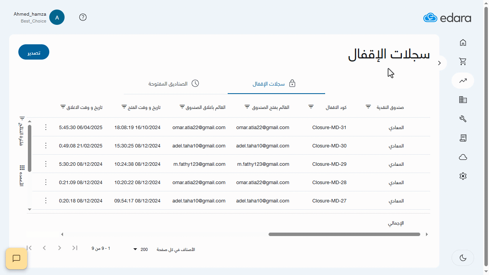The width and height of the screenshot is (489, 275).
Task: Click the table scroll-left arrow
Action: [62, 235]
